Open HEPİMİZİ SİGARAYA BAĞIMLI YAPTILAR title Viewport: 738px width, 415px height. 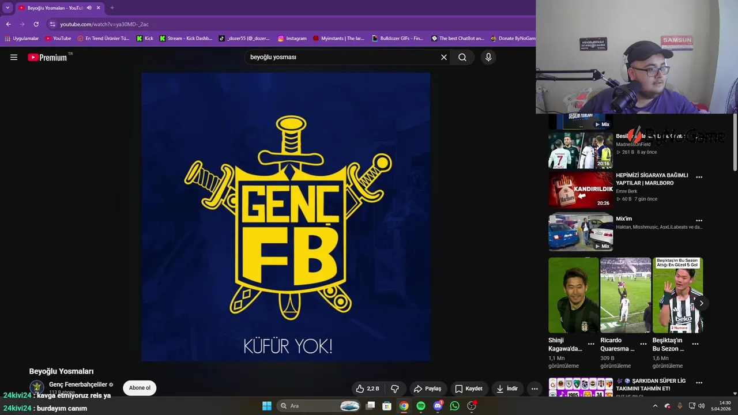pos(652,179)
